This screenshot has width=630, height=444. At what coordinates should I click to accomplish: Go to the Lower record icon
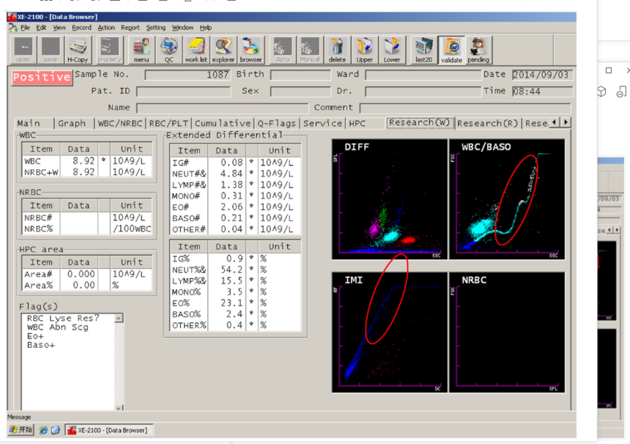[392, 50]
